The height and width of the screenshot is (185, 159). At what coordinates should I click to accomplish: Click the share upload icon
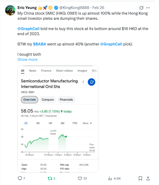[148, 178]
